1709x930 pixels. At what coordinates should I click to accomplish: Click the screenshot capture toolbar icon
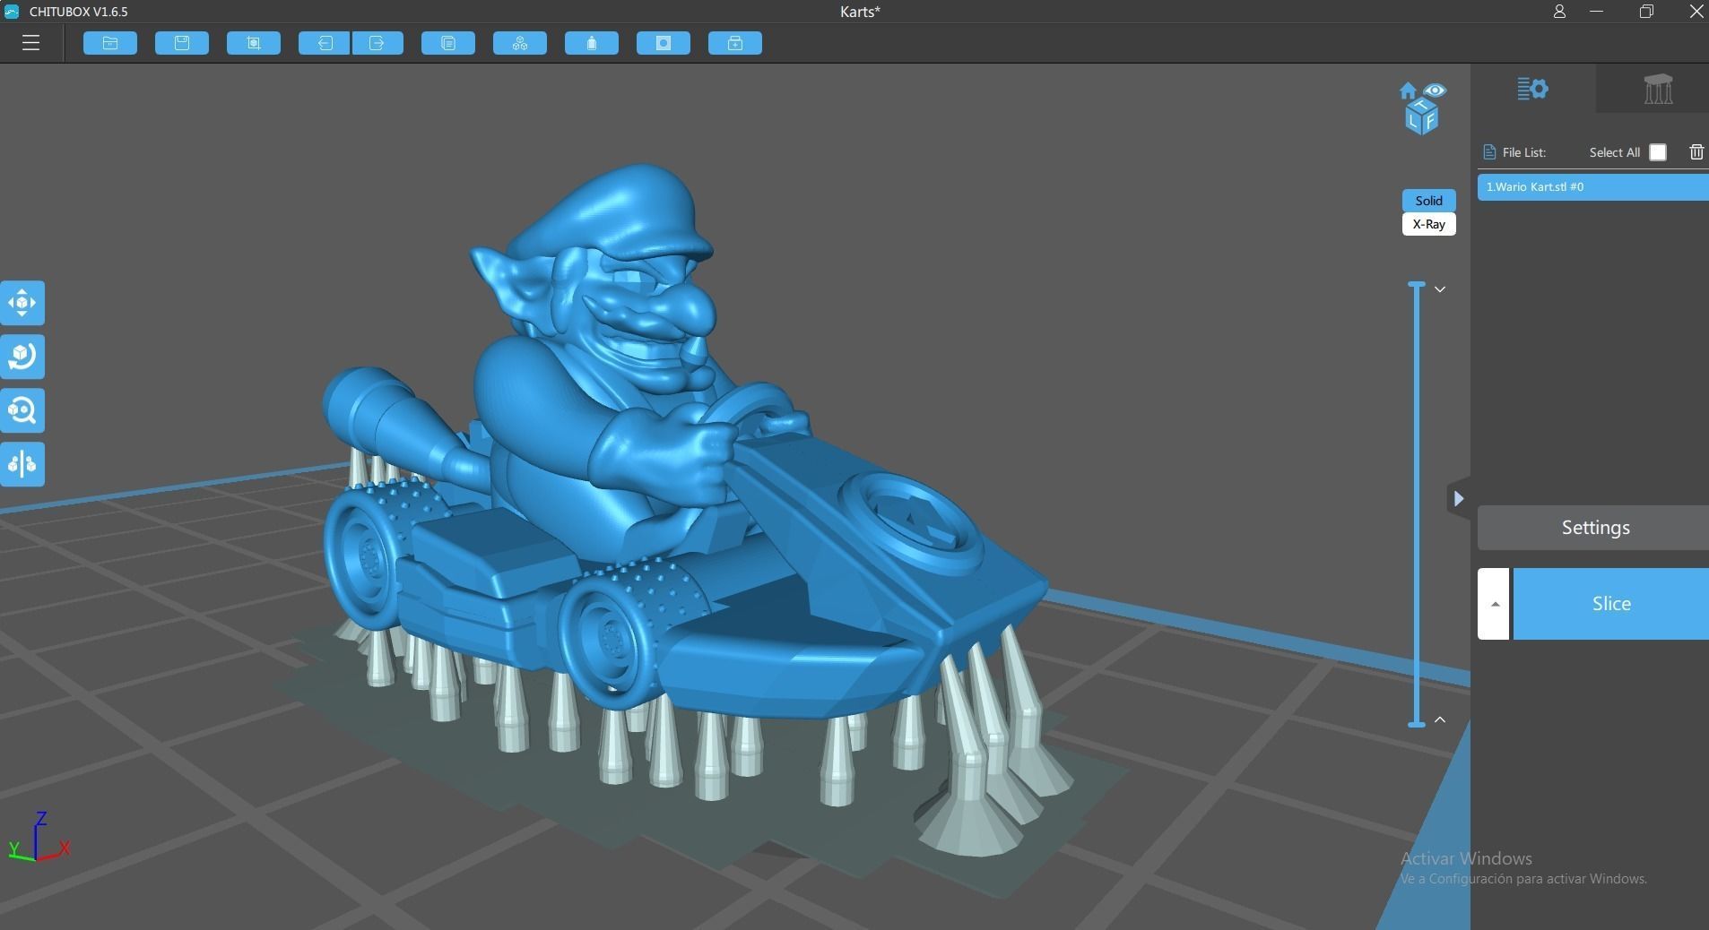point(254,43)
